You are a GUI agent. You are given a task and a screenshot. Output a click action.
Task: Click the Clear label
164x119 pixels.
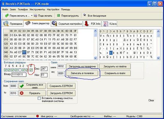click(151, 100)
